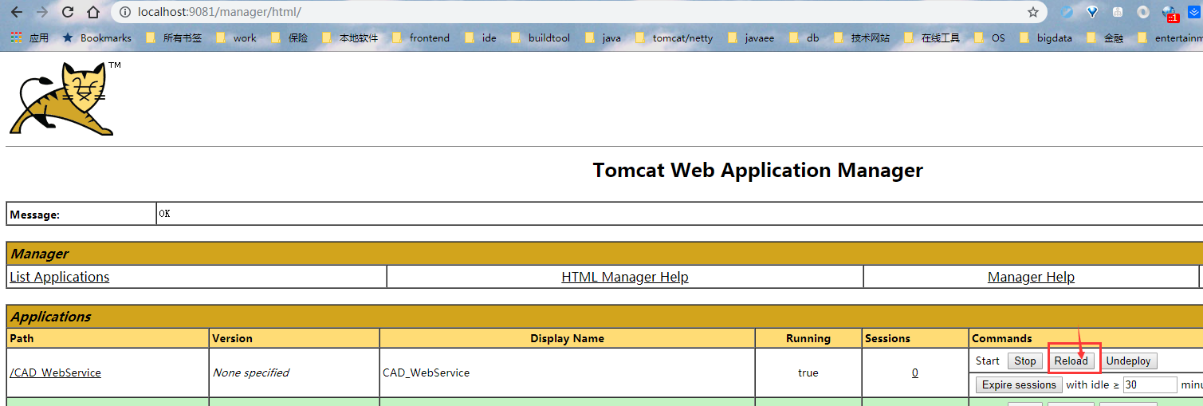The height and width of the screenshot is (406, 1203).
Task: Open the 在线工具 bookmark folder
Action: (932, 37)
